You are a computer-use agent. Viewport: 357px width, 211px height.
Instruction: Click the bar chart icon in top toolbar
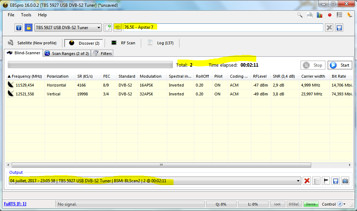[x=320, y=15]
